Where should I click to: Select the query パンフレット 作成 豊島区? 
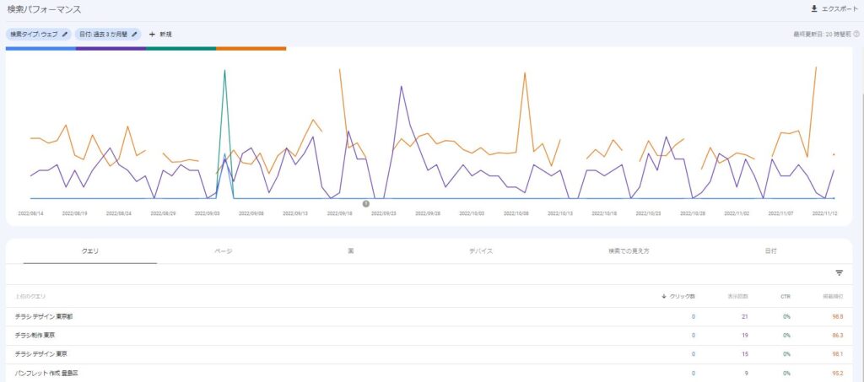46,374
